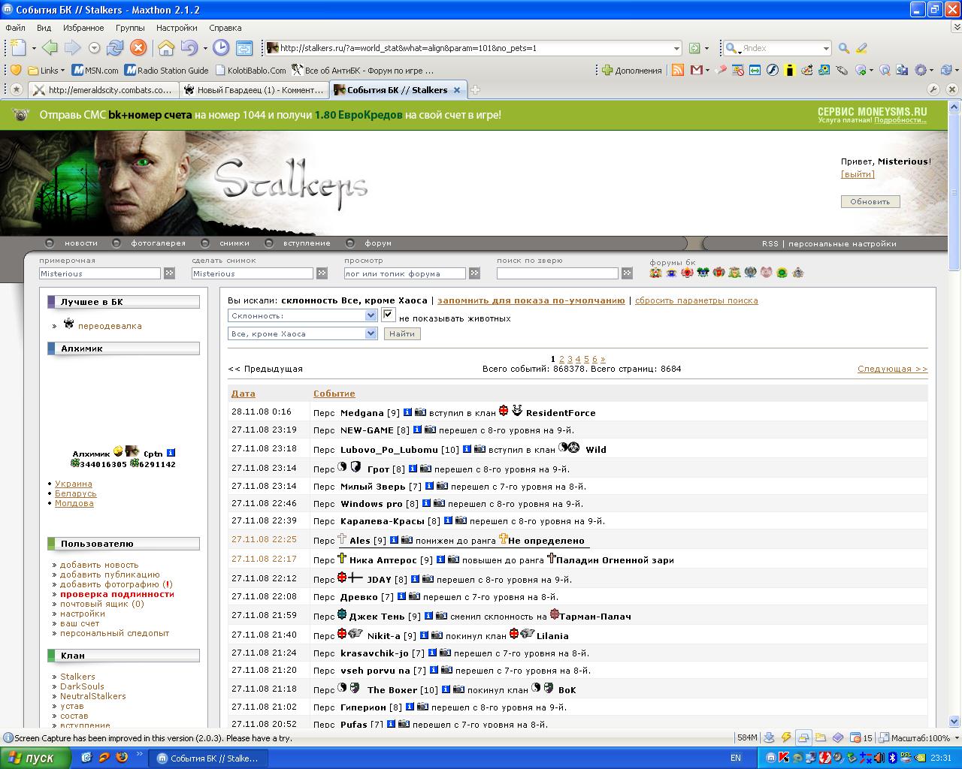Viewport: 962px width, 769px height.
Task: Click the camera icon next to Windows pro
Action: [439, 503]
